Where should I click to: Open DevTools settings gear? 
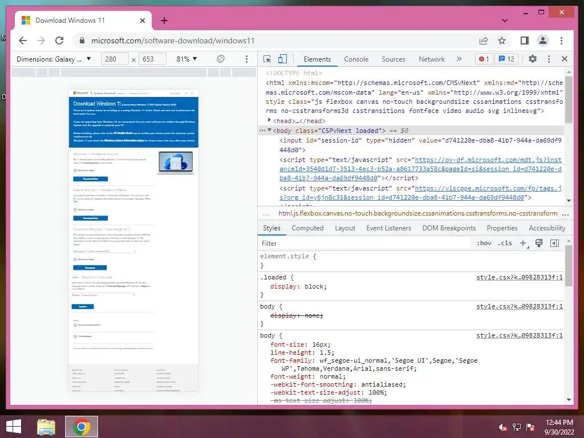tap(533, 59)
